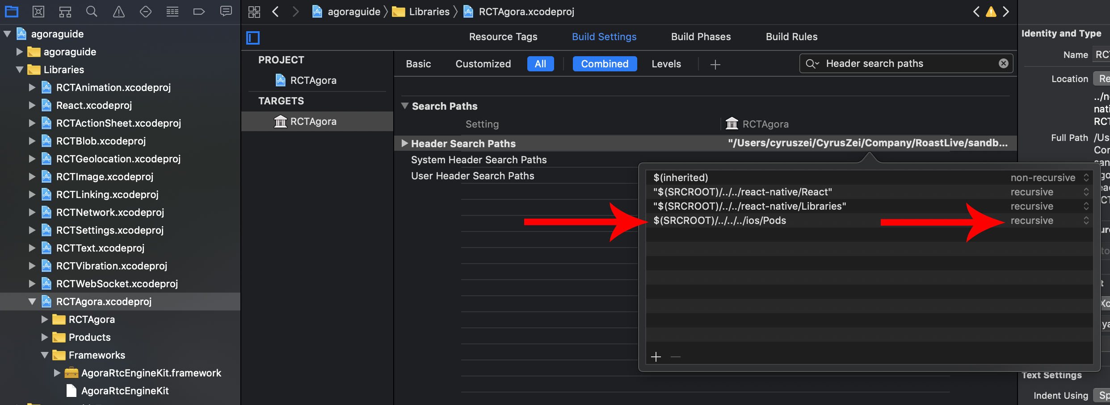
Task: Open the Breakpoint navigator icon
Action: (199, 12)
